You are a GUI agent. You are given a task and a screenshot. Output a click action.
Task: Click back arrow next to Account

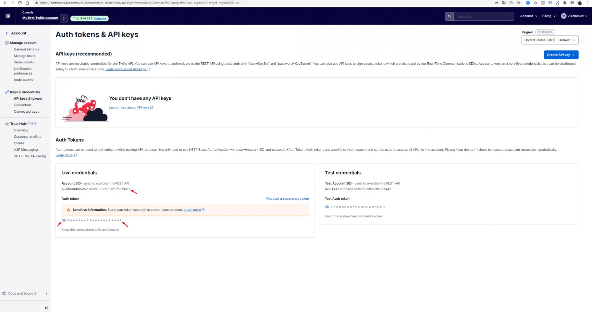click(7, 33)
